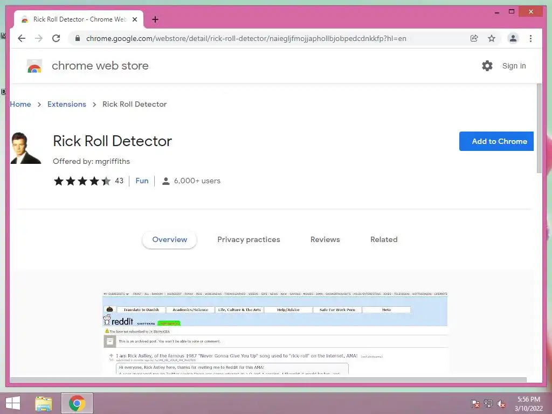Click the browser forward arrow
This screenshot has height=414, width=552.
(x=39, y=38)
